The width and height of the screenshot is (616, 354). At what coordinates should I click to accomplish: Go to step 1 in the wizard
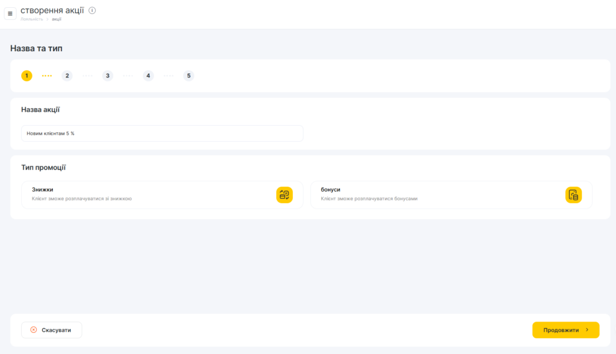[x=26, y=76]
